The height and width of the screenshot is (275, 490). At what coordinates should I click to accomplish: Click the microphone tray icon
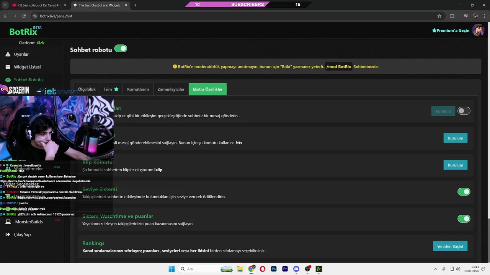(444, 269)
